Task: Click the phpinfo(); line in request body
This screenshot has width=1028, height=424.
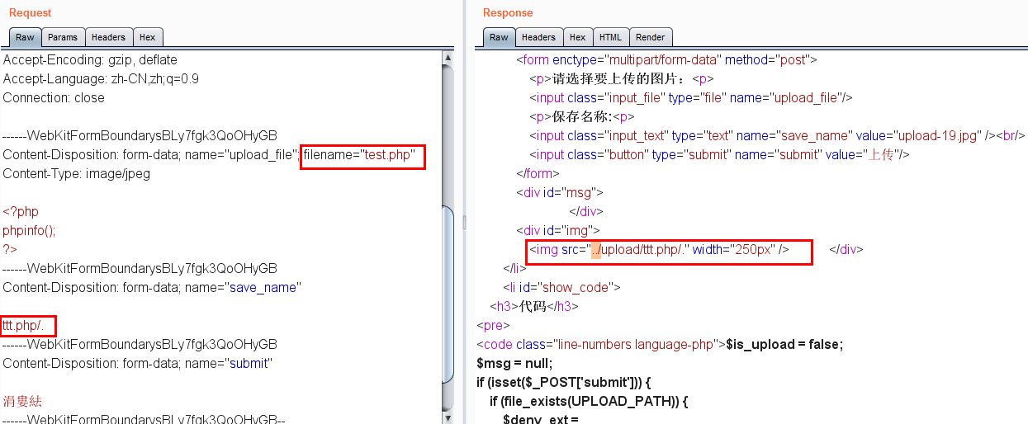Action: click(29, 230)
